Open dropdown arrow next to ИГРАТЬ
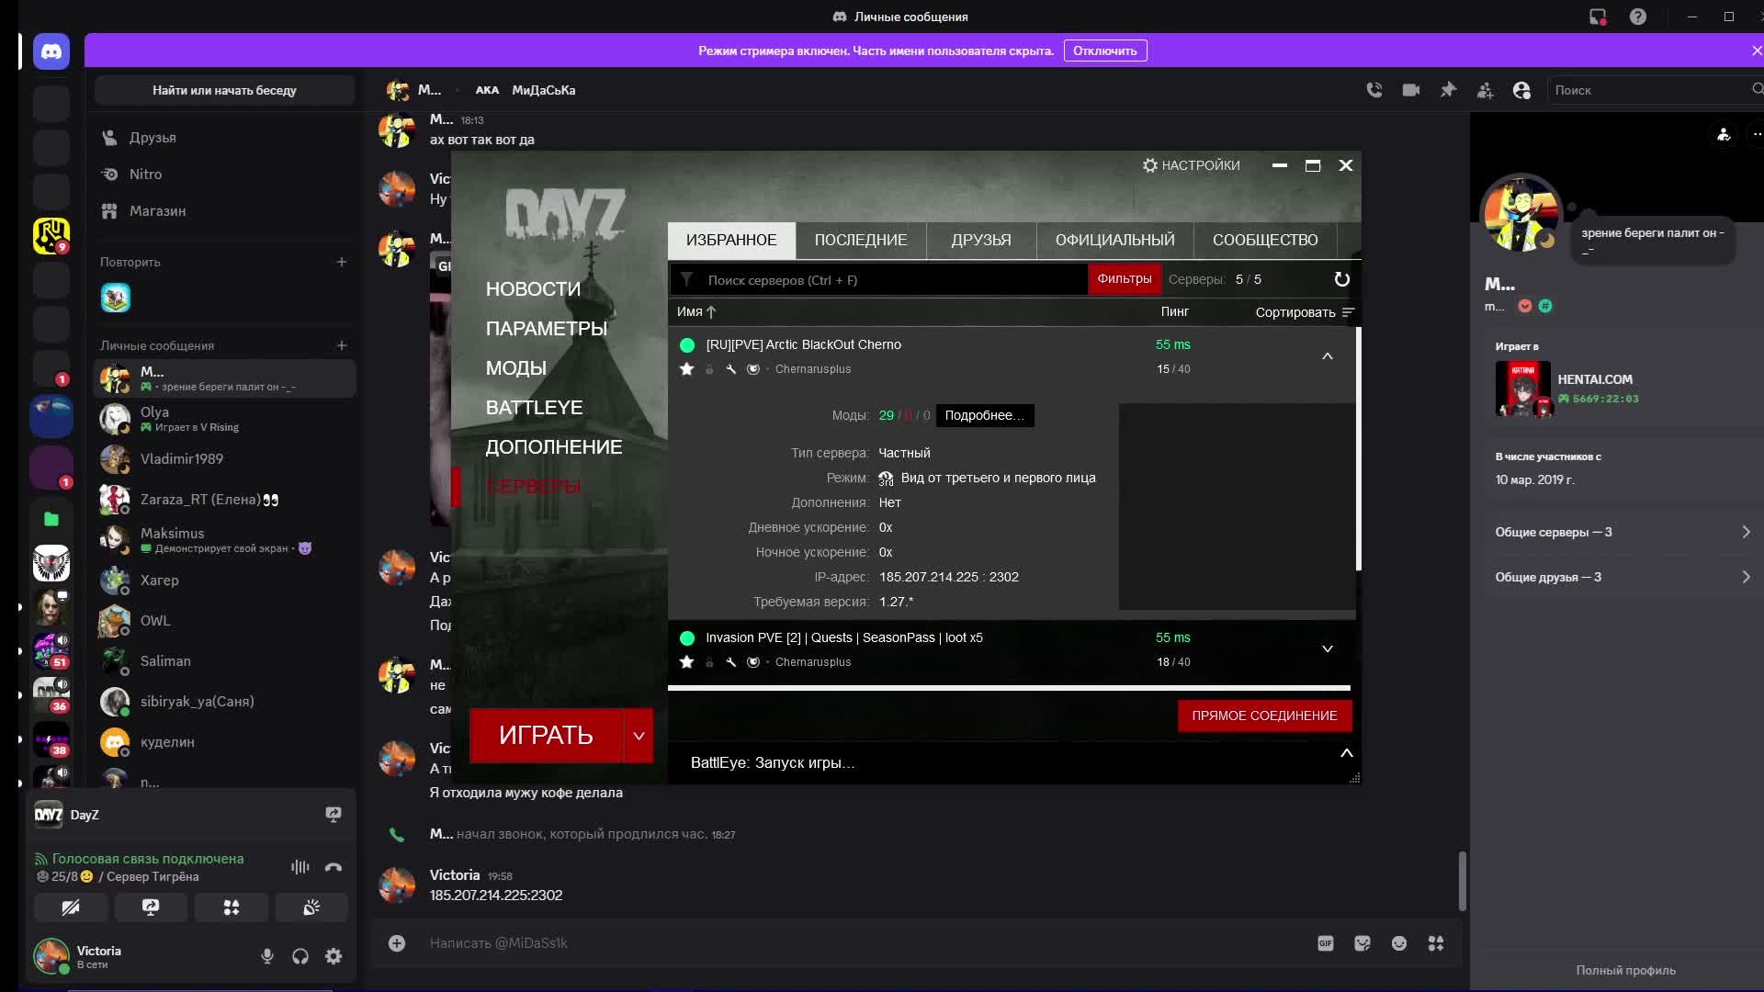Viewport: 1764px width, 992px height. coord(639,736)
